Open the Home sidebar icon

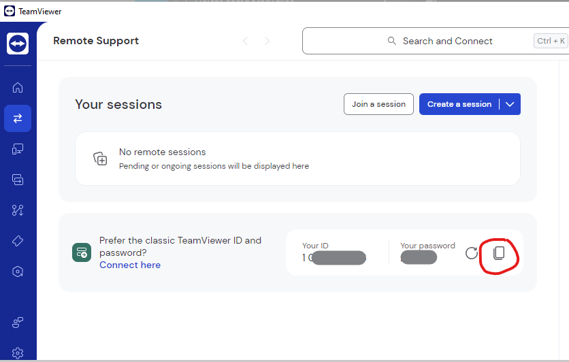(x=18, y=87)
